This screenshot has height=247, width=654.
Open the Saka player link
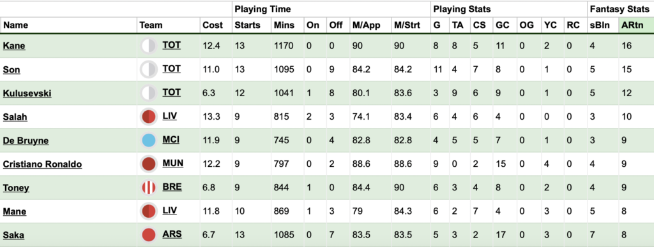coord(13,236)
